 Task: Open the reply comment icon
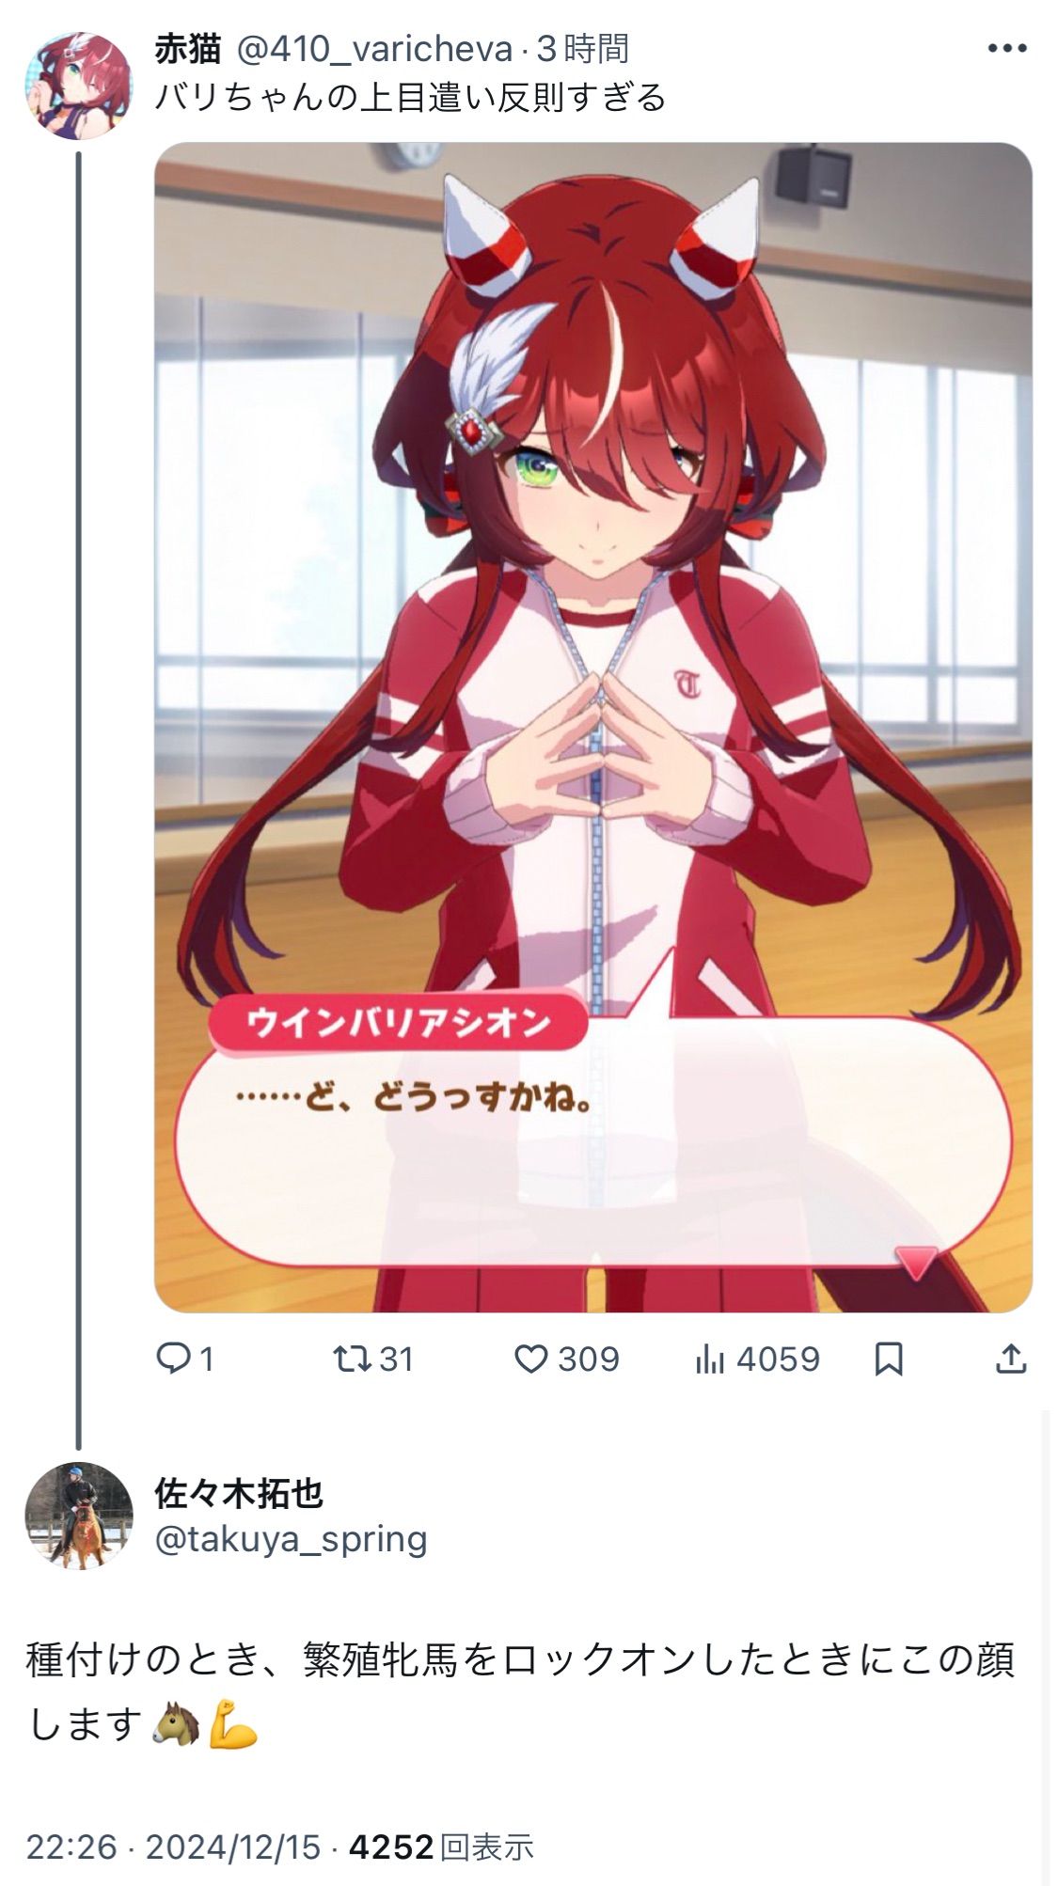(173, 1359)
